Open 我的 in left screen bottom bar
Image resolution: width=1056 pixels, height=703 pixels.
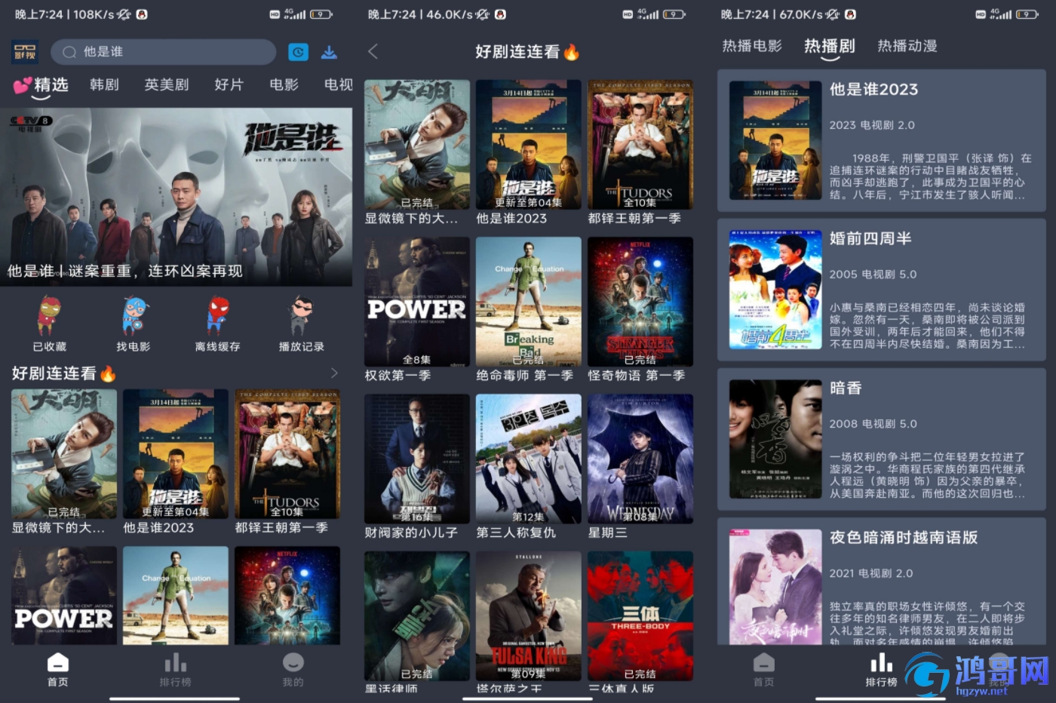point(293,670)
